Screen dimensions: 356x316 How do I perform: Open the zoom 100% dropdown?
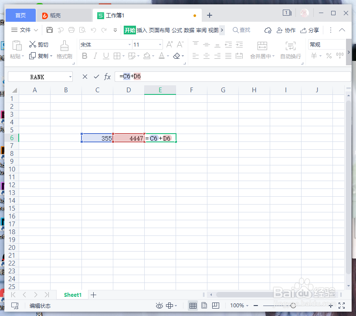247,306
